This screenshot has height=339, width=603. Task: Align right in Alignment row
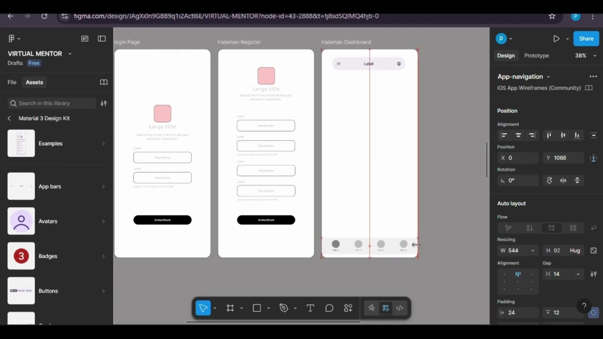click(x=532, y=135)
